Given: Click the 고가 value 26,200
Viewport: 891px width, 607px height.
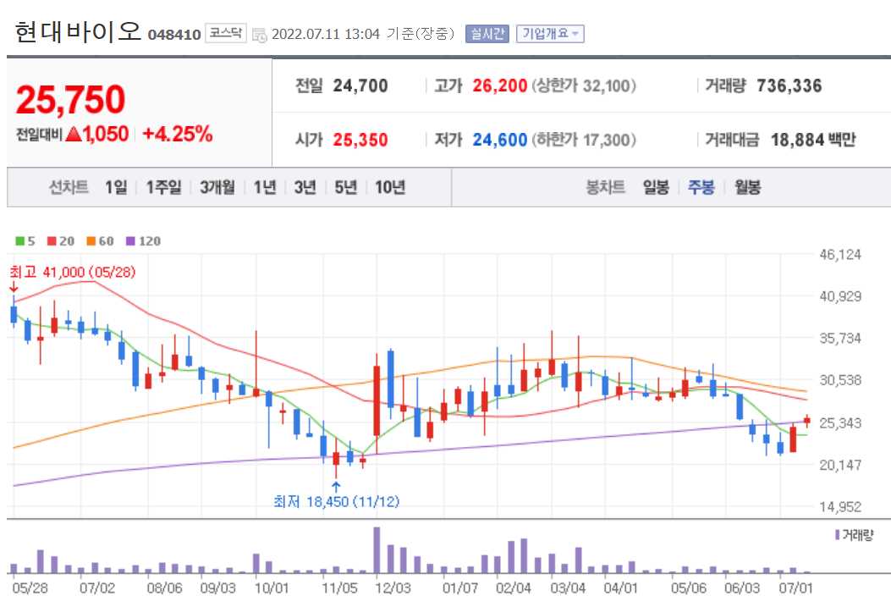Looking at the screenshot, I should click(500, 86).
